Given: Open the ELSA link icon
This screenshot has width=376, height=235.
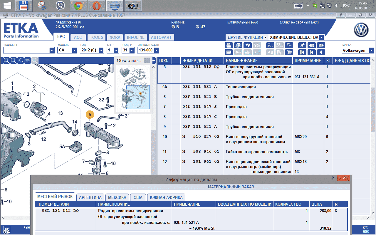Looking at the screenshot, I should click(270, 45).
